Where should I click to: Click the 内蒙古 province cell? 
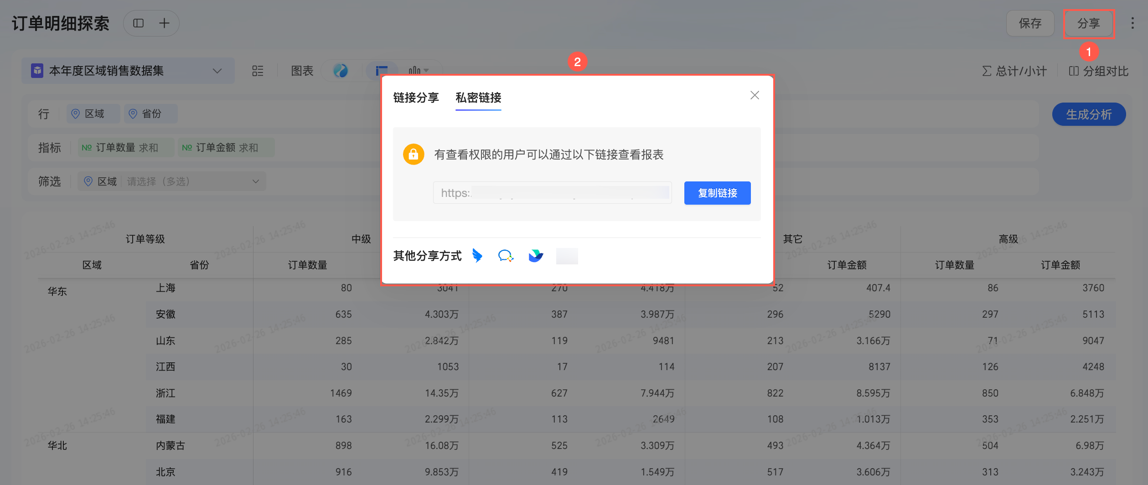coord(171,445)
